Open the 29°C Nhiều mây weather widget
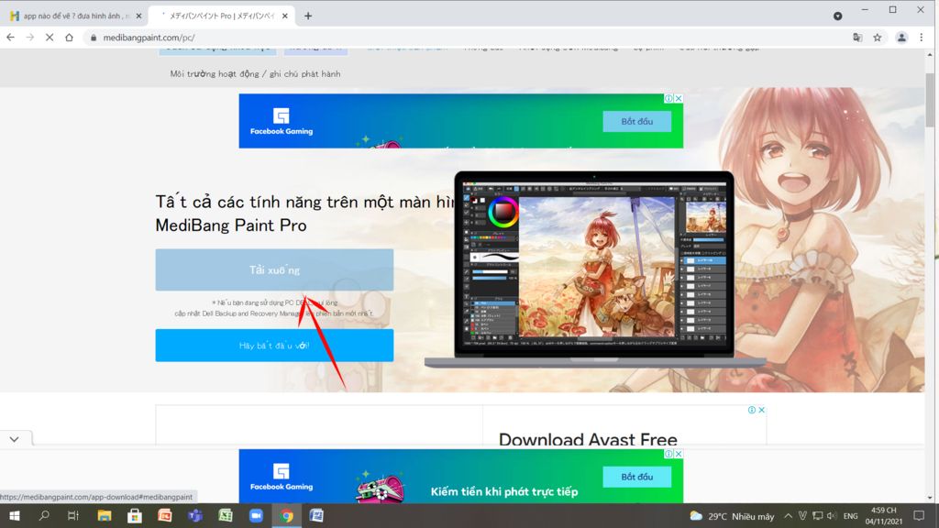Screen dimensions: 939x528 click(x=732, y=516)
